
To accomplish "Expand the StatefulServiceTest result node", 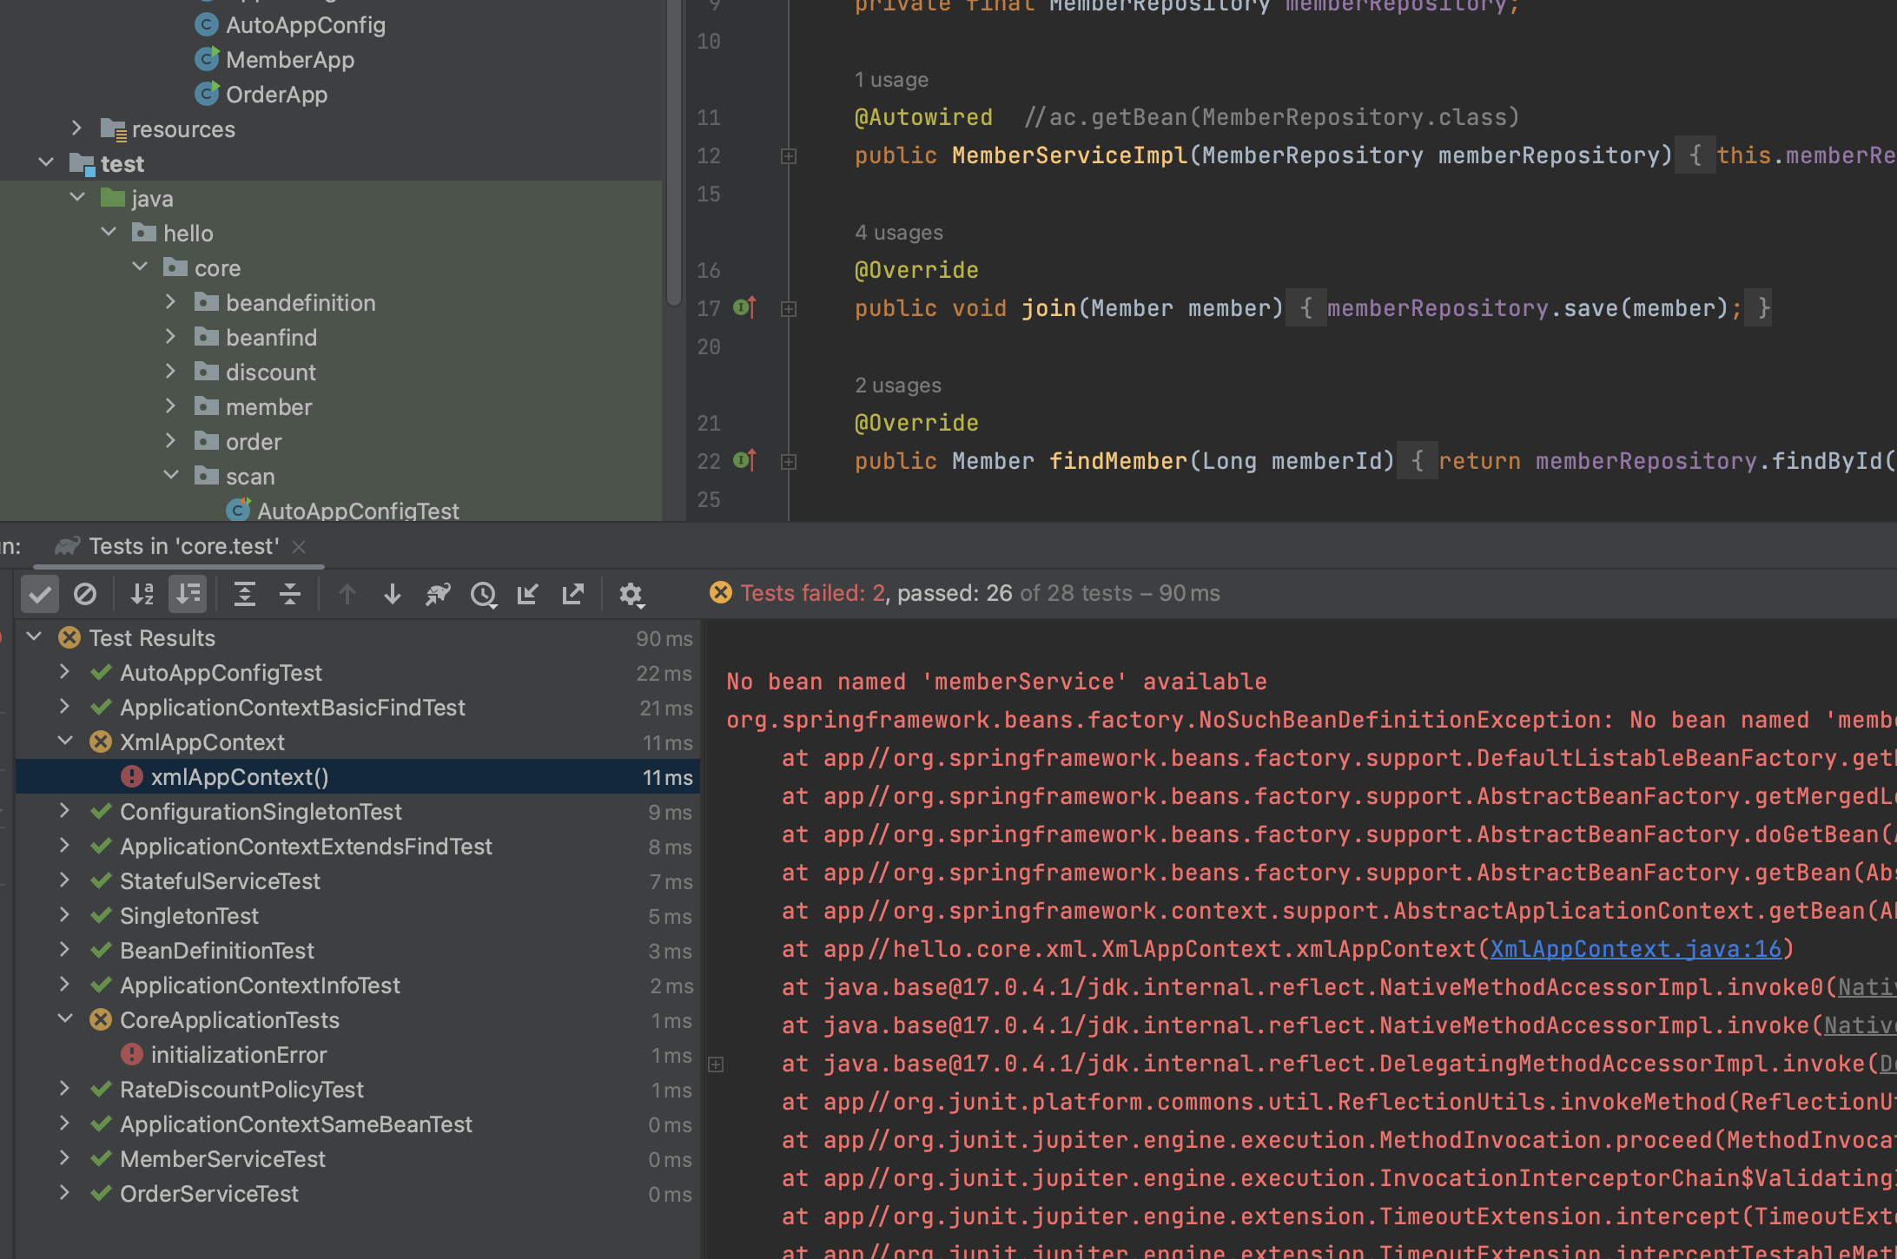I will (64, 880).
